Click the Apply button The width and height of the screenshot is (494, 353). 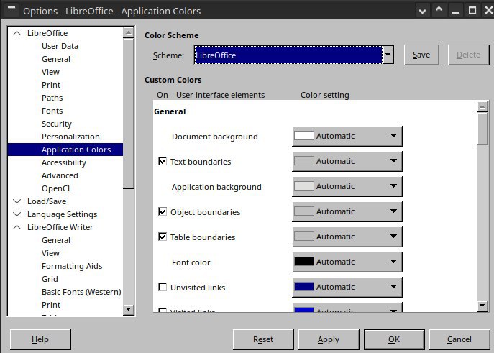[329, 339]
